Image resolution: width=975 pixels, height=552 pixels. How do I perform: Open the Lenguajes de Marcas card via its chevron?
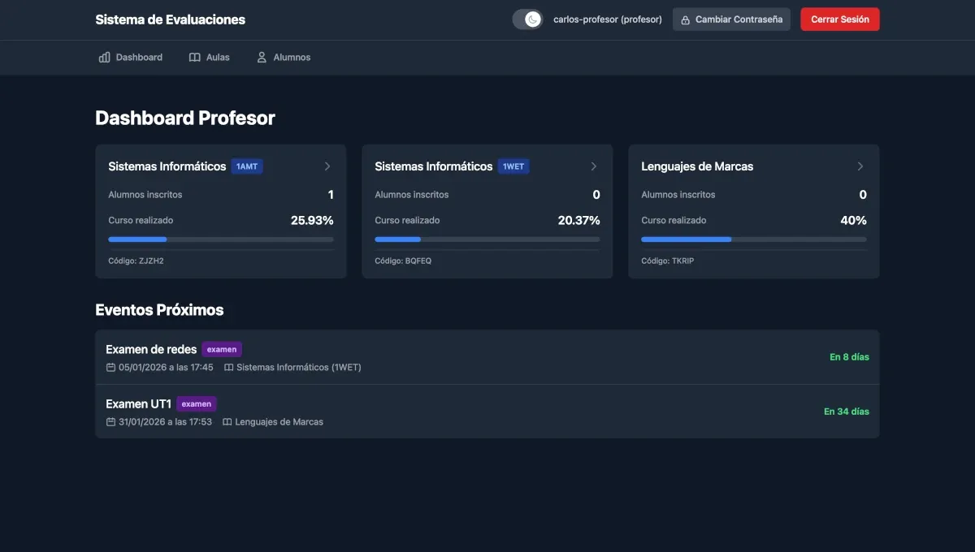860,166
